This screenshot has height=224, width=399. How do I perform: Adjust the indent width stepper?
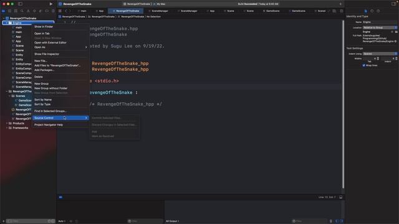click(x=397, y=58)
